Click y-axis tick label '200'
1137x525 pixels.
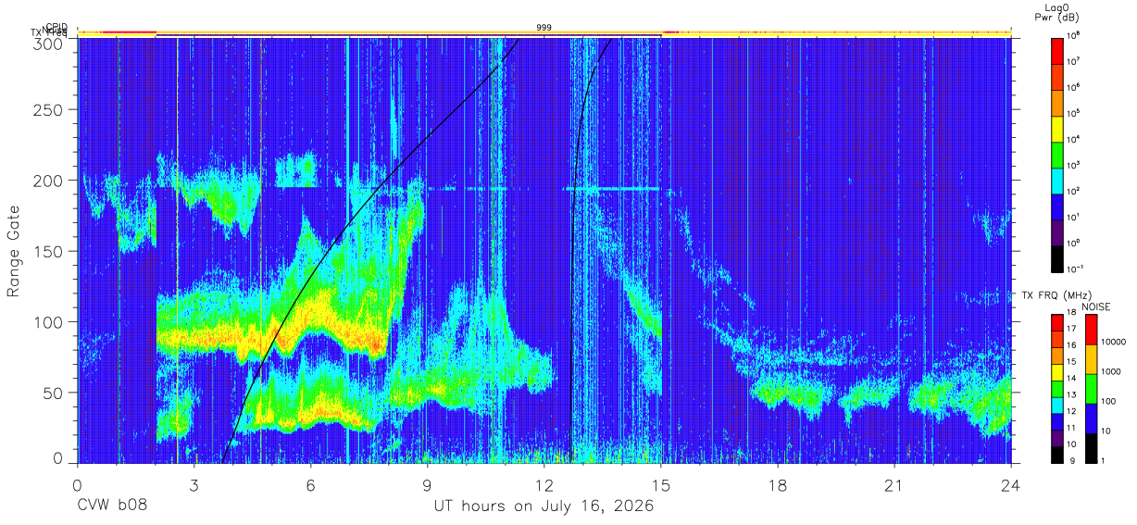click(x=50, y=181)
